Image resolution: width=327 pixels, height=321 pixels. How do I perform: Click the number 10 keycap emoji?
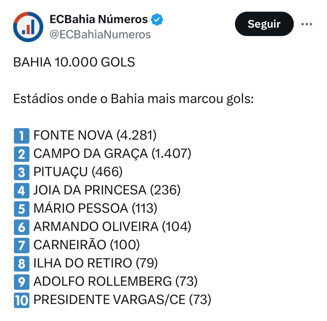[22, 300]
